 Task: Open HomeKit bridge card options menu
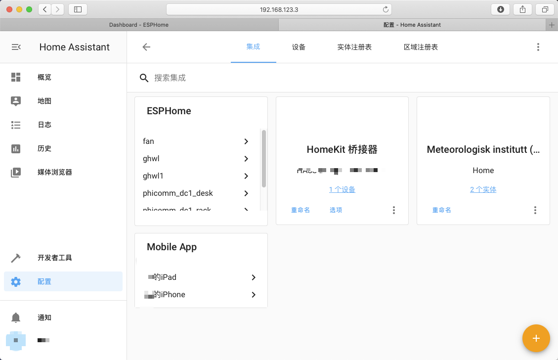(x=393, y=210)
